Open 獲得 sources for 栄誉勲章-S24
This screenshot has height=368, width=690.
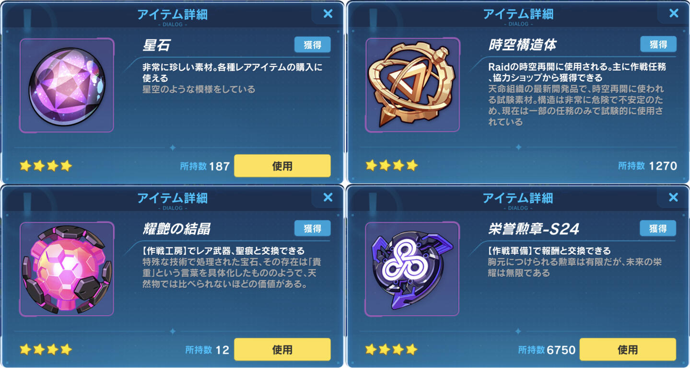click(658, 229)
